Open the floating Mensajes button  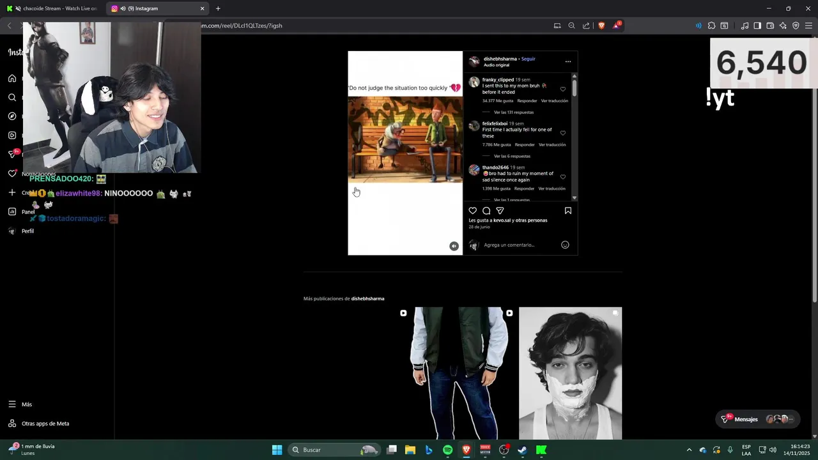click(x=757, y=419)
